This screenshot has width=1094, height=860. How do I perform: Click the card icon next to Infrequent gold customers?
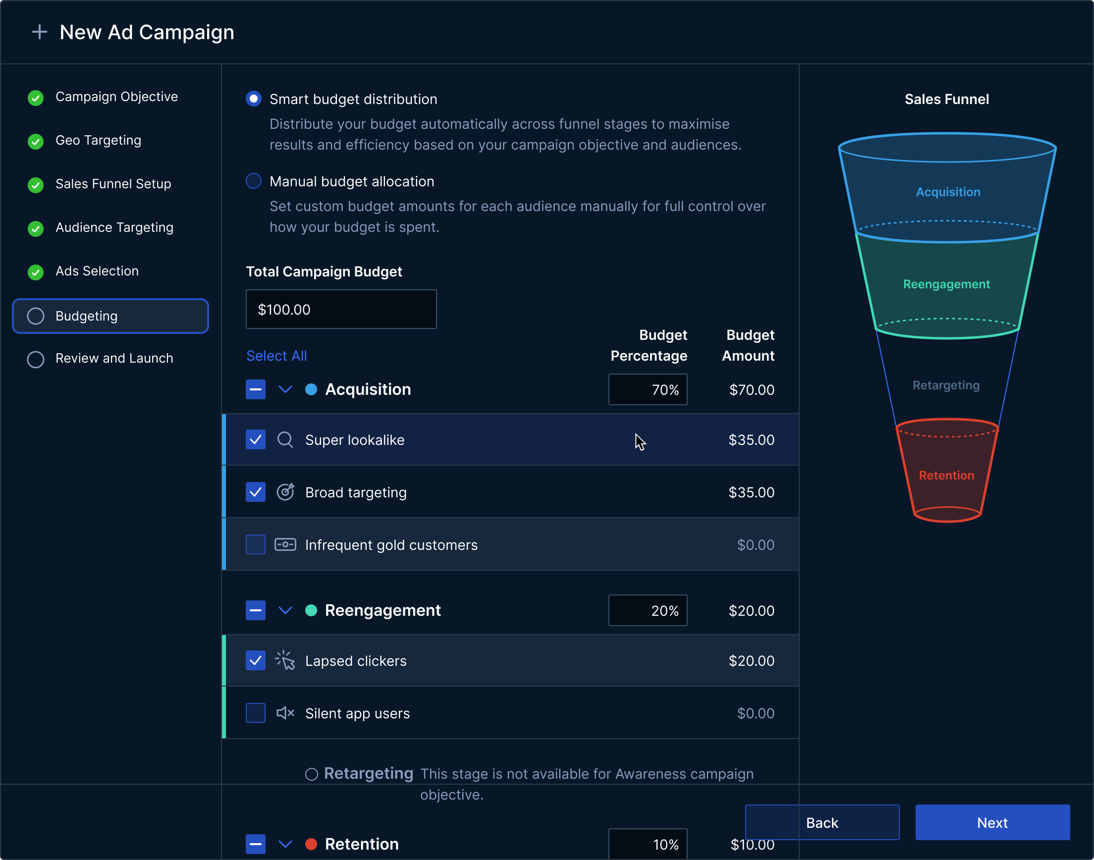point(285,544)
